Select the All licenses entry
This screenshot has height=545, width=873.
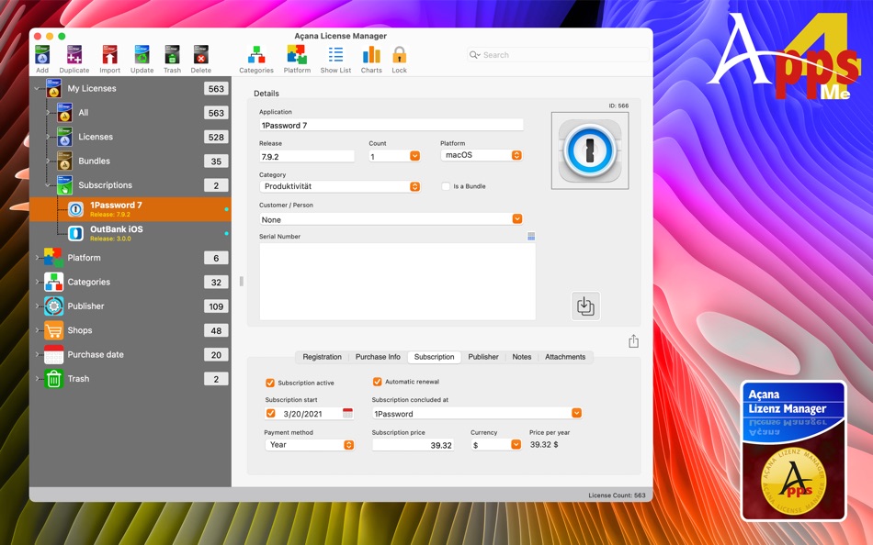coord(130,113)
